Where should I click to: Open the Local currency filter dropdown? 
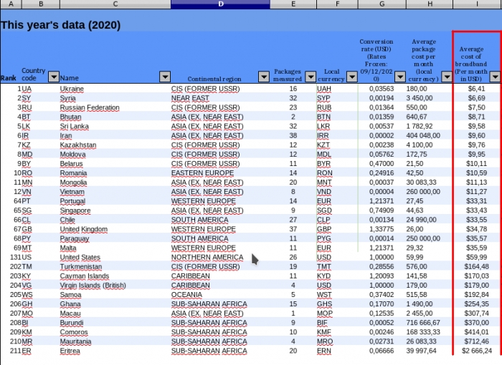point(352,77)
